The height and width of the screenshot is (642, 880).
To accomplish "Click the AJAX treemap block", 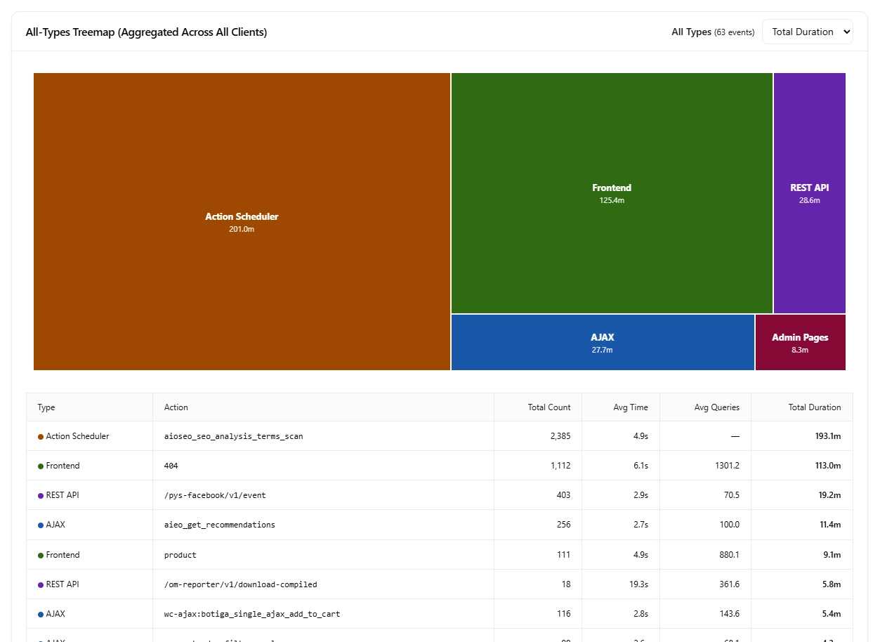I will click(603, 343).
